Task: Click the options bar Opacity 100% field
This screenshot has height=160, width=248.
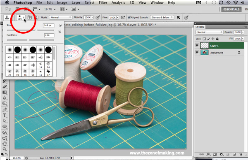Action: pyautogui.click(x=87, y=17)
